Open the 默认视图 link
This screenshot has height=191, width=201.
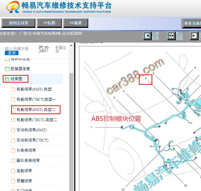coord(179,36)
